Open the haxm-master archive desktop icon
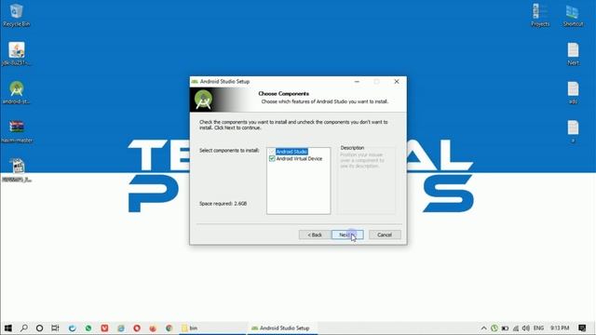The image size is (596, 335). pos(17,131)
